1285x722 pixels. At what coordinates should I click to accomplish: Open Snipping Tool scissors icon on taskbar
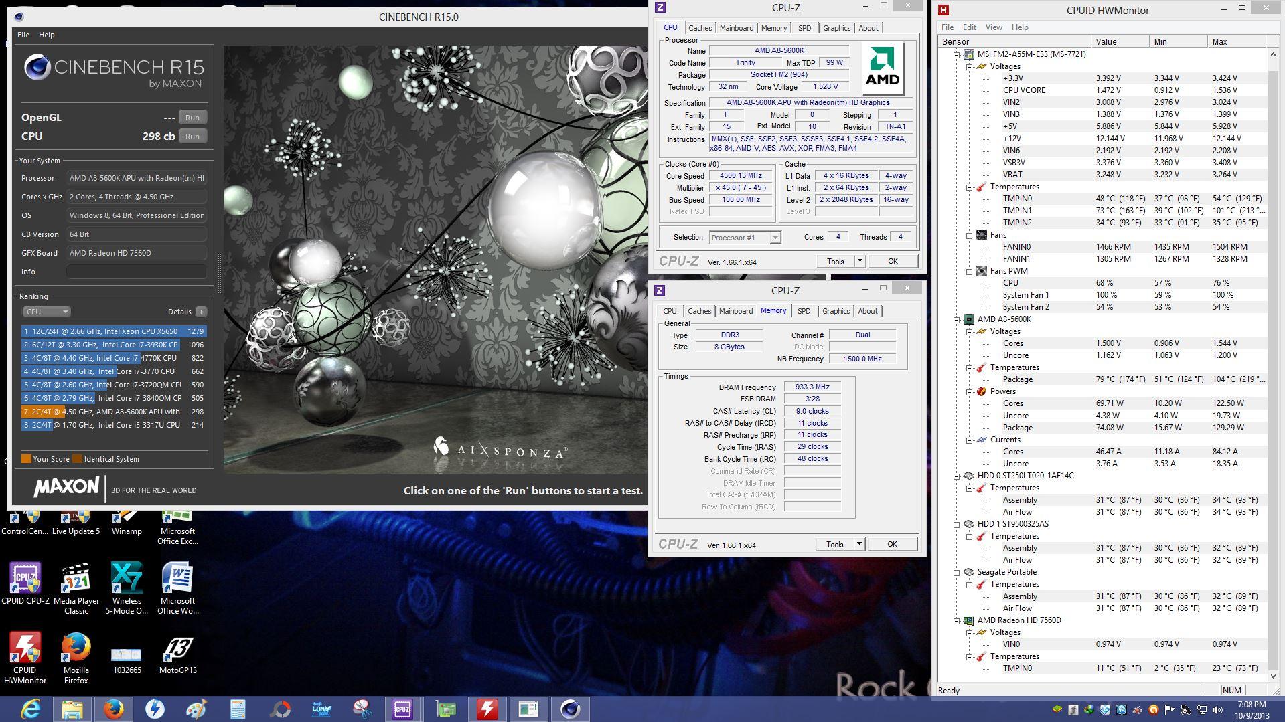362,709
